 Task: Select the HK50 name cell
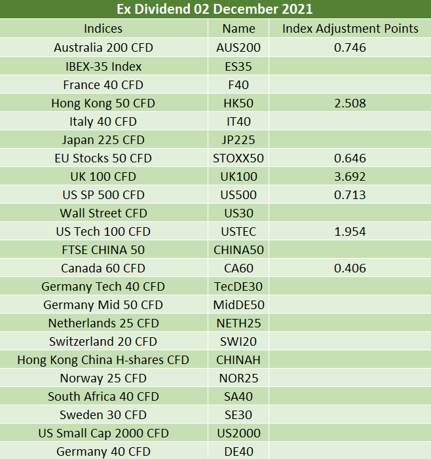pos(238,103)
